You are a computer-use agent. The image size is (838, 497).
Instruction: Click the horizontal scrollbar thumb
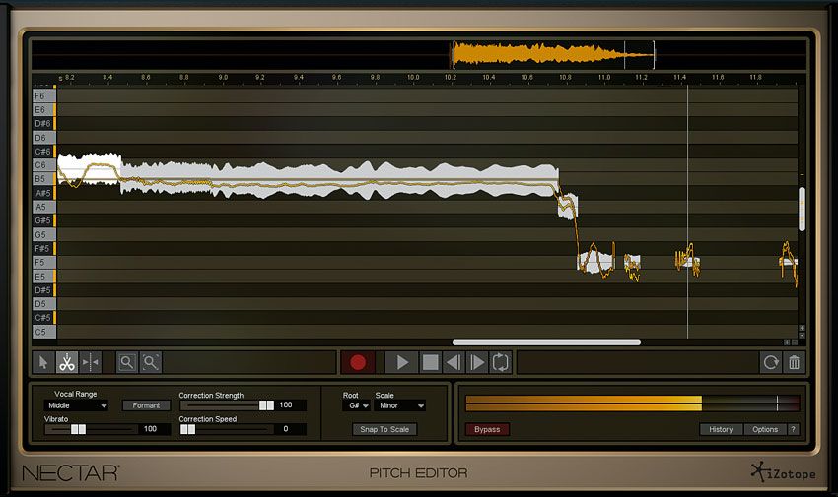(546, 342)
